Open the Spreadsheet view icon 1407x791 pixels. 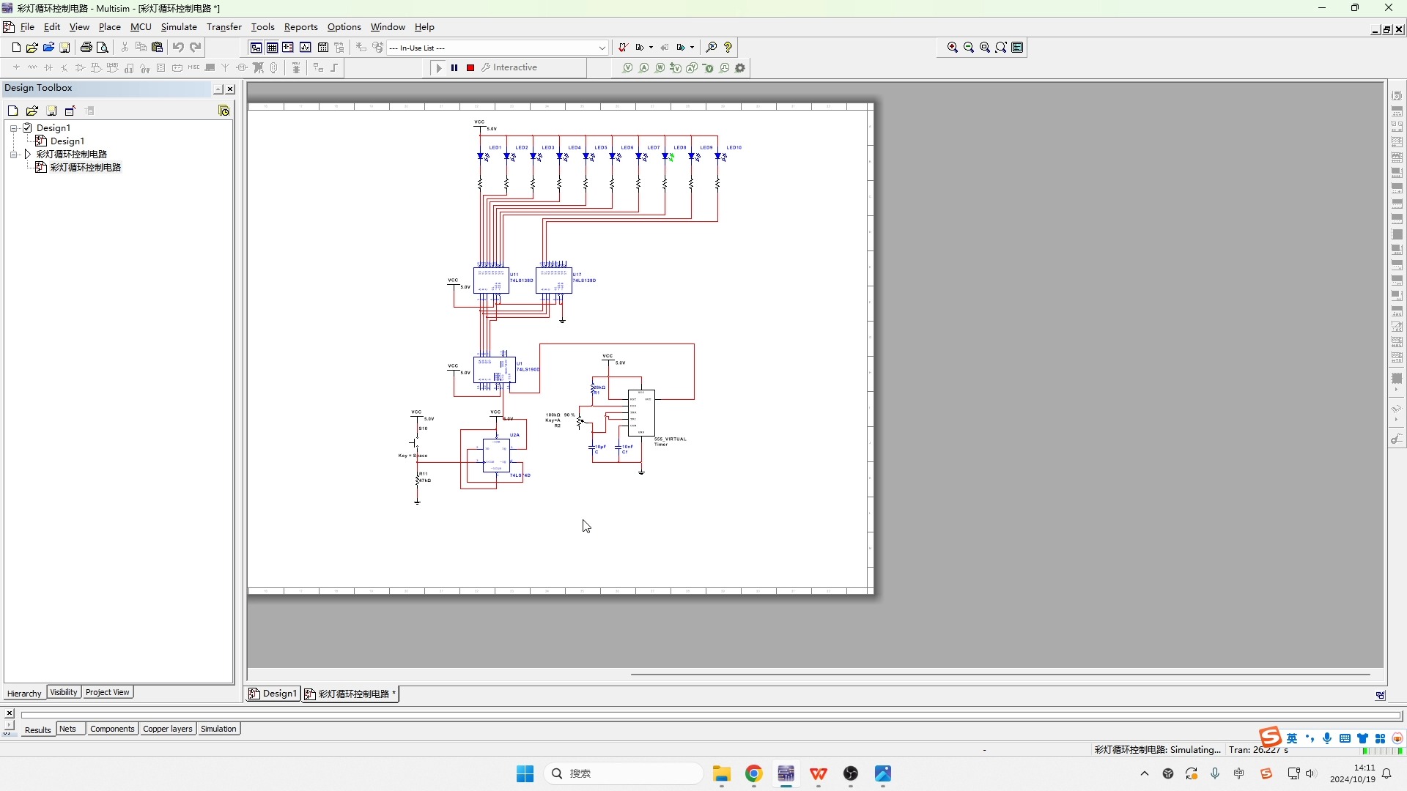pyautogui.click(x=272, y=48)
